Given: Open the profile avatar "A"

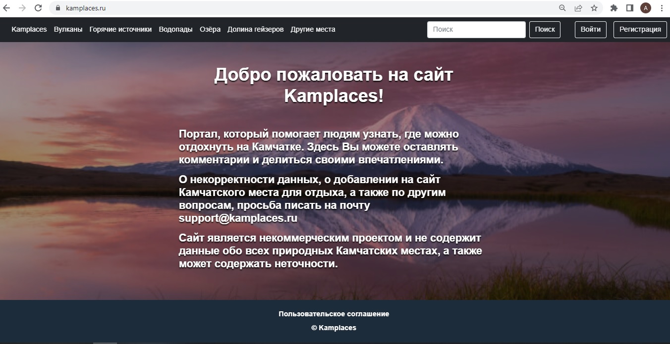Looking at the screenshot, I should coord(646,8).
